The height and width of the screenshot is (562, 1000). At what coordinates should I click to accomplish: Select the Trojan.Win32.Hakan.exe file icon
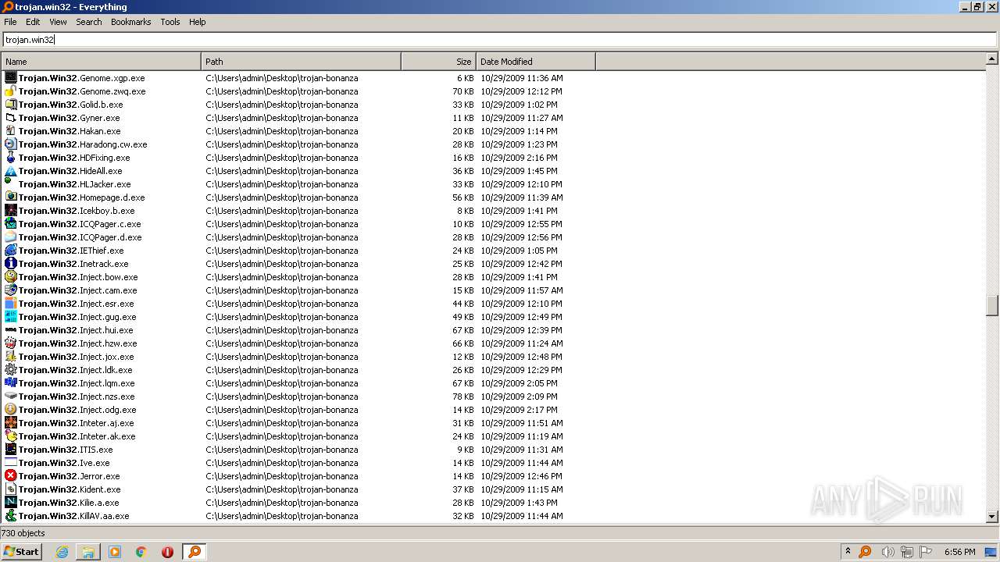[11, 131]
